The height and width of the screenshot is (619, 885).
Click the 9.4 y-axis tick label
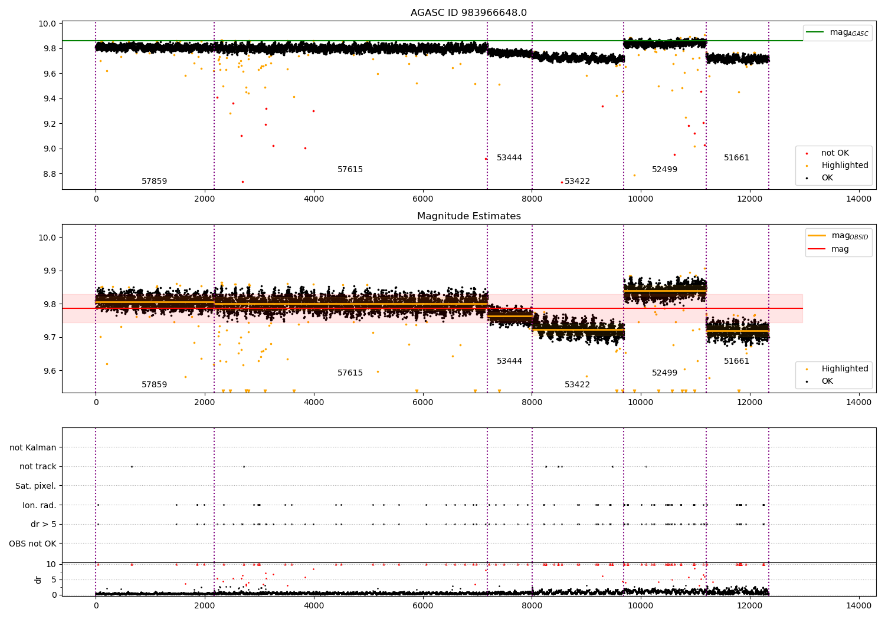(x=50, y=99)
